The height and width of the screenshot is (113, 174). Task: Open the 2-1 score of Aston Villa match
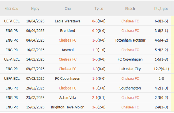click(95, 98)
